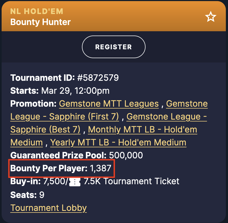Click the Mar 29, 12:00pm start time

75,91
